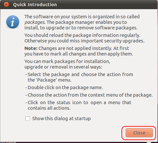Select the italic word 'packages'

tap(35, 22)
